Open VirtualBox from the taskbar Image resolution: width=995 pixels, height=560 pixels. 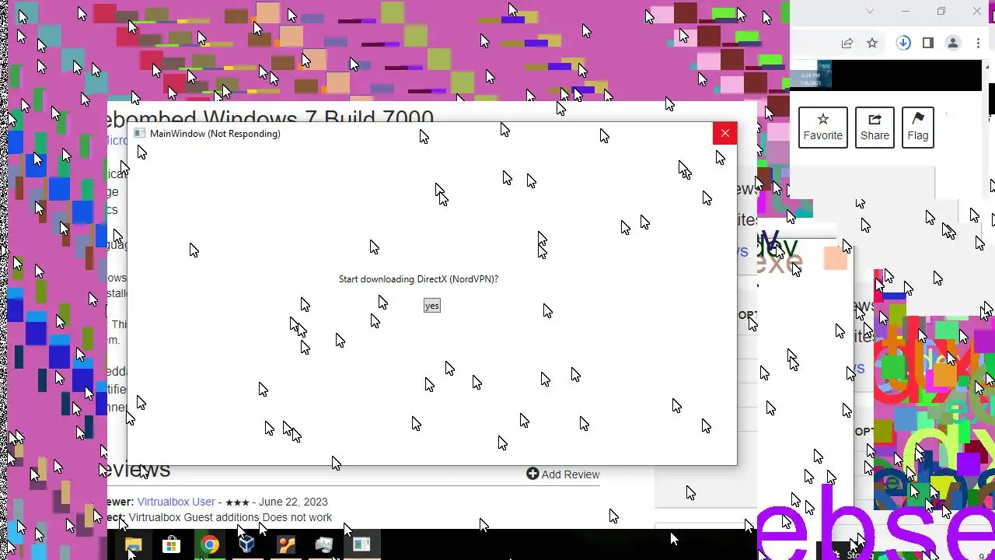[247, 544]
